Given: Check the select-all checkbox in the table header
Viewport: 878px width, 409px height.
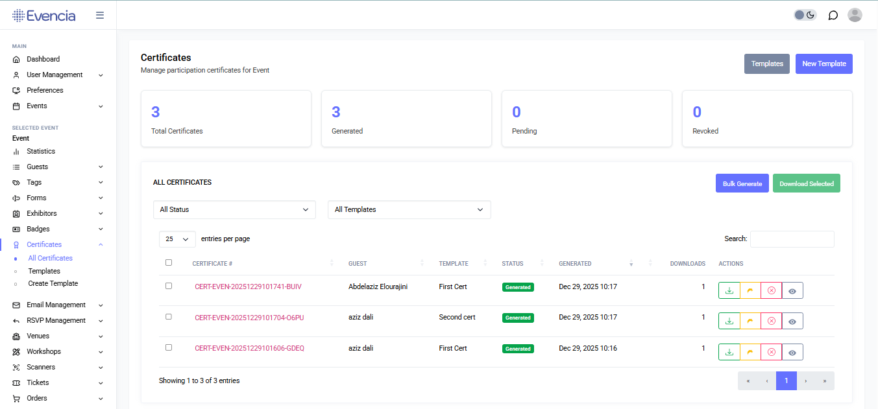Looking at the screenshot, I should click(x=169, y=262).
